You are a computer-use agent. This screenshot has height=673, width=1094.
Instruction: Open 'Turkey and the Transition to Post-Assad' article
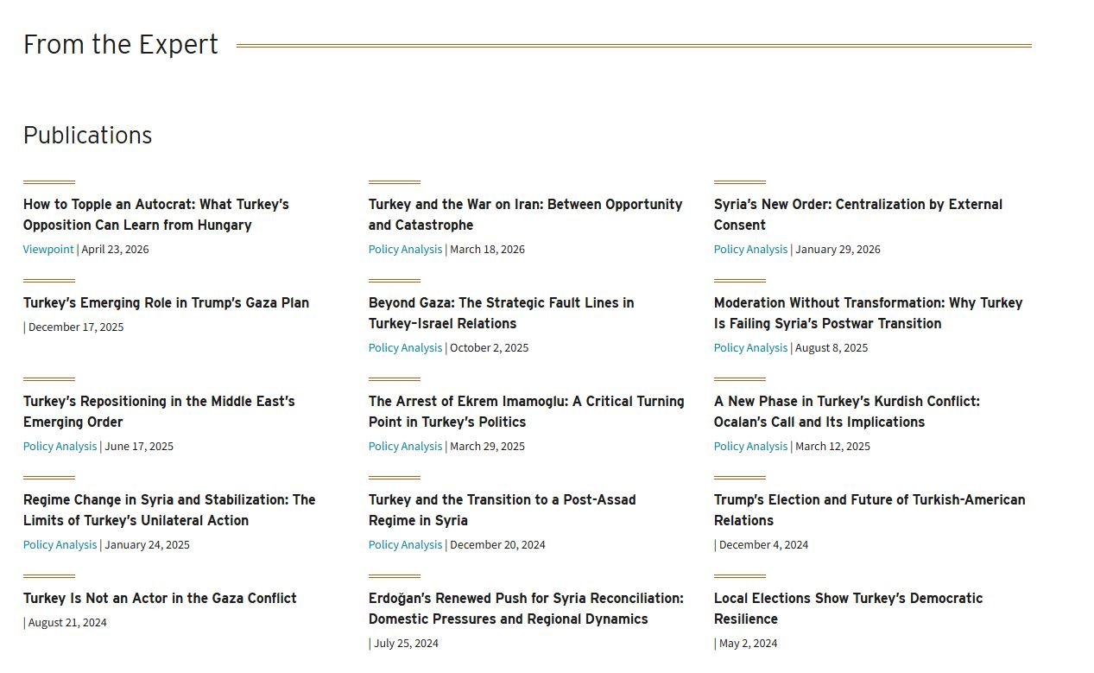click(502, 510)
